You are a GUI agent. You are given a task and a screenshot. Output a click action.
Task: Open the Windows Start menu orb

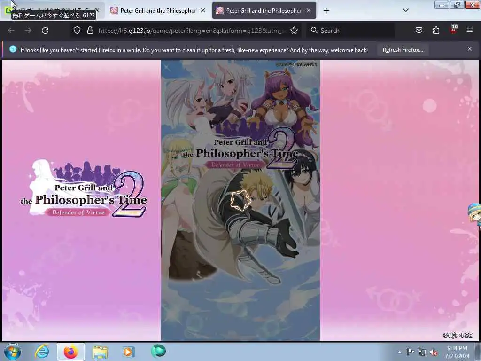coord(13,352)
